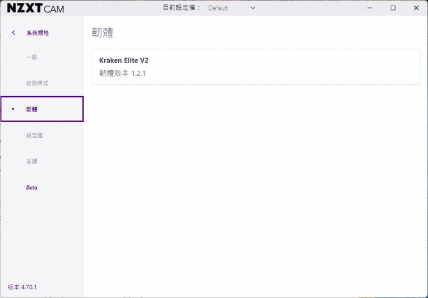The image size is (428, 298).
Task: Click the Kraken Elite V2 device name
Action: pos(124,60)
